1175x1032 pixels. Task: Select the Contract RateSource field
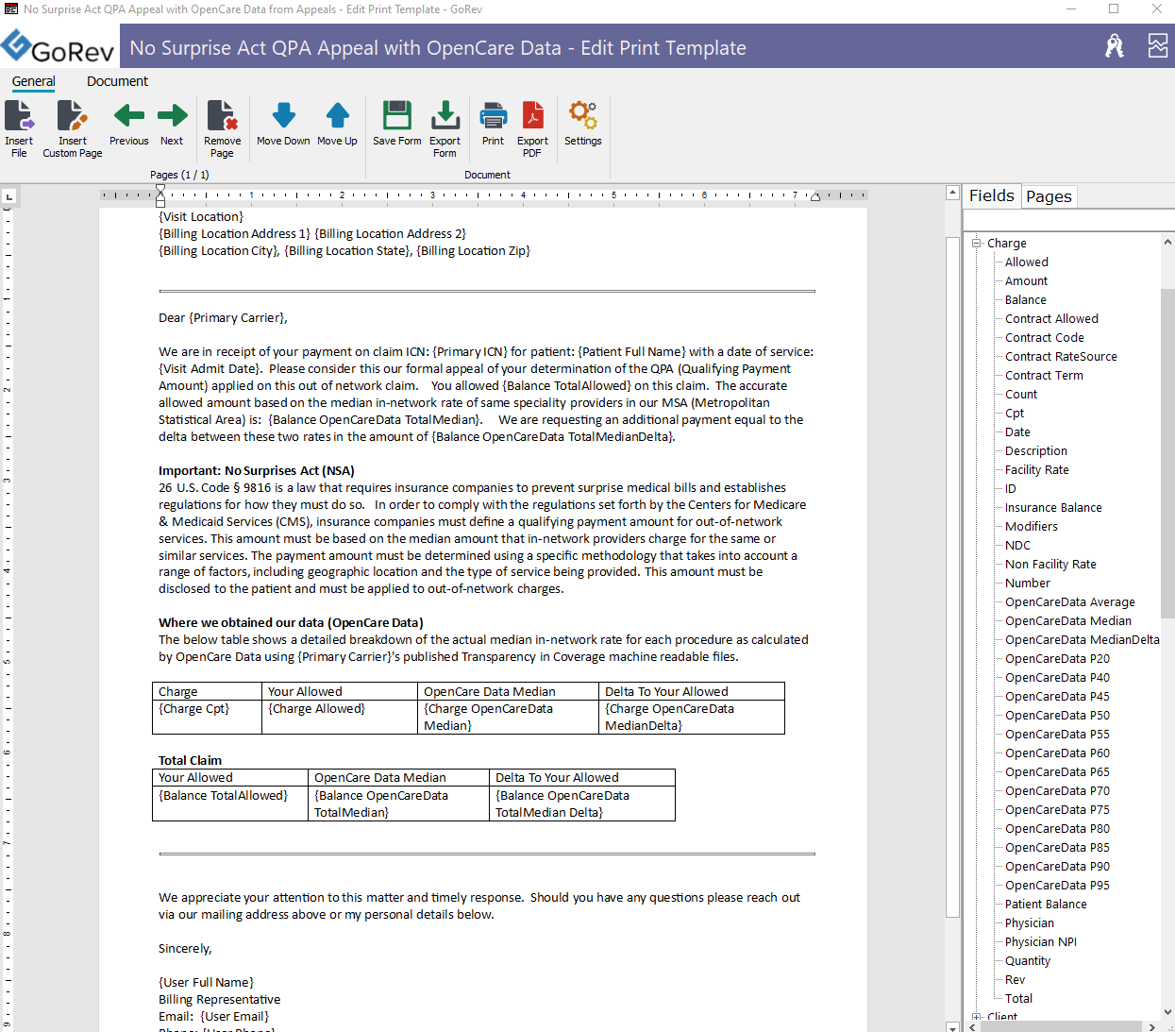click(x=1061, y=356)
